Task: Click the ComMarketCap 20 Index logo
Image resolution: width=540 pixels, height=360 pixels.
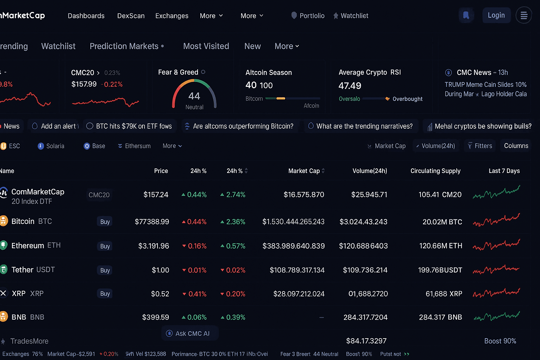Action: pos(4,192)
